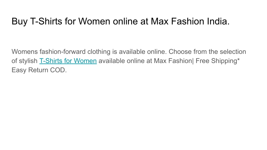Click 'available online.' in first body line
This screenshot has width=267, height=150.
click(x=143, y=52)
